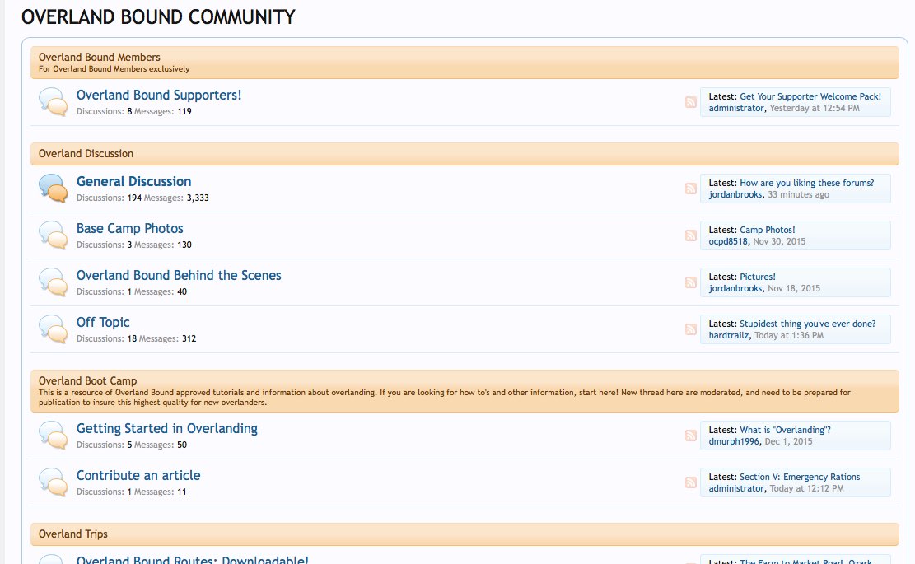Click the OVERLAND BOUND COMMUNITY page title
The width and height of the screenshot is (915, 564).
(158, 17)
